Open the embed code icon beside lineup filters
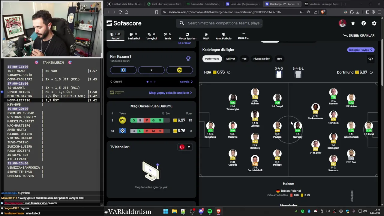Screen dimensions: 384x216 (370, 59)
